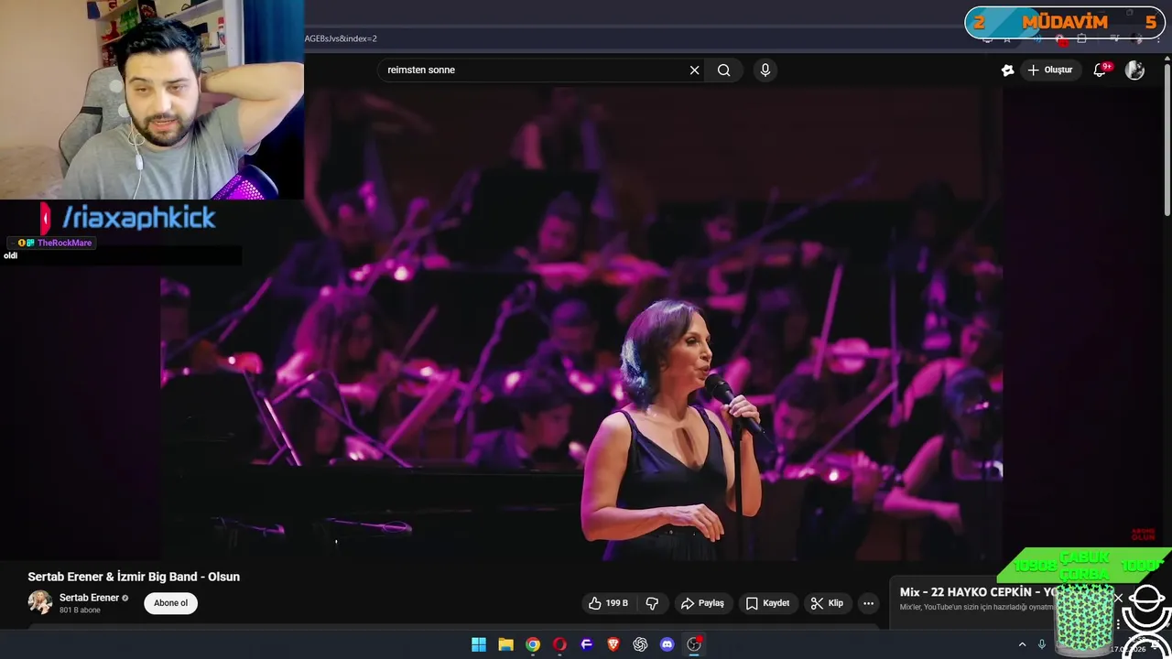Open the sparkle icon beside Oluştur
Screen dimensions: 1172x659
1007,70
